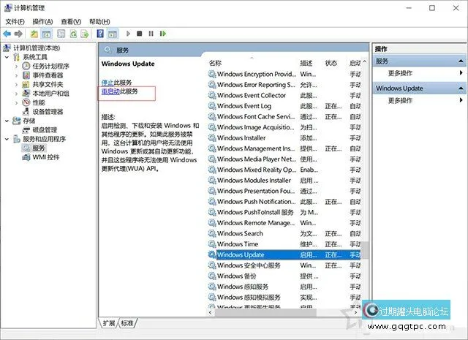Select the Windows Installer service row
The width and height of the screenshot is (468, 340).
[284, 138]
